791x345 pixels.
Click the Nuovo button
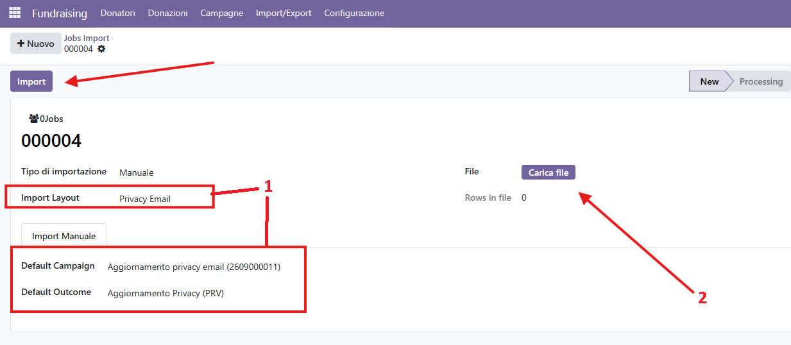36,44
